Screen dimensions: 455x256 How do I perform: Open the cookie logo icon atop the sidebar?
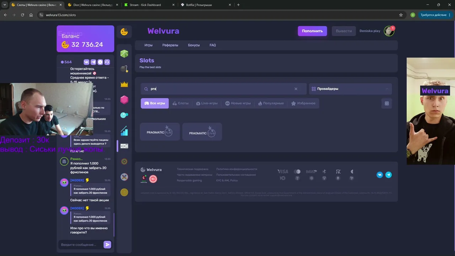124,32
